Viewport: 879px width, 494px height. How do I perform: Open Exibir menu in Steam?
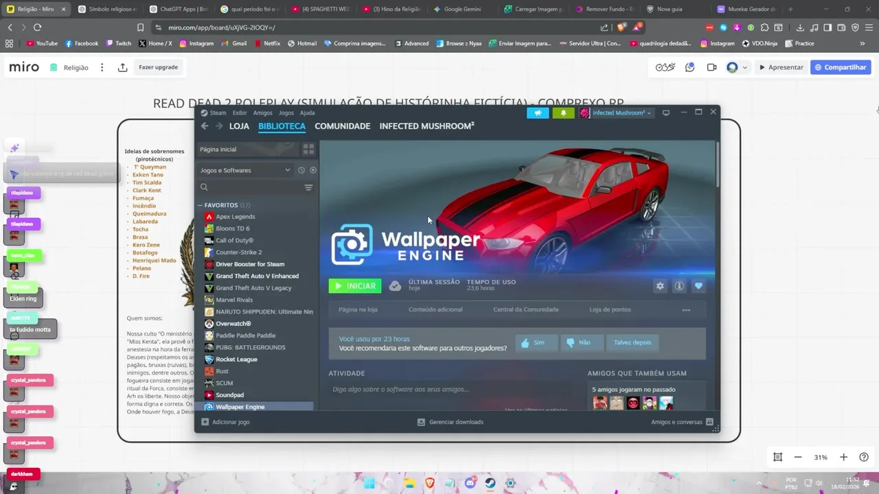point(240,113)
